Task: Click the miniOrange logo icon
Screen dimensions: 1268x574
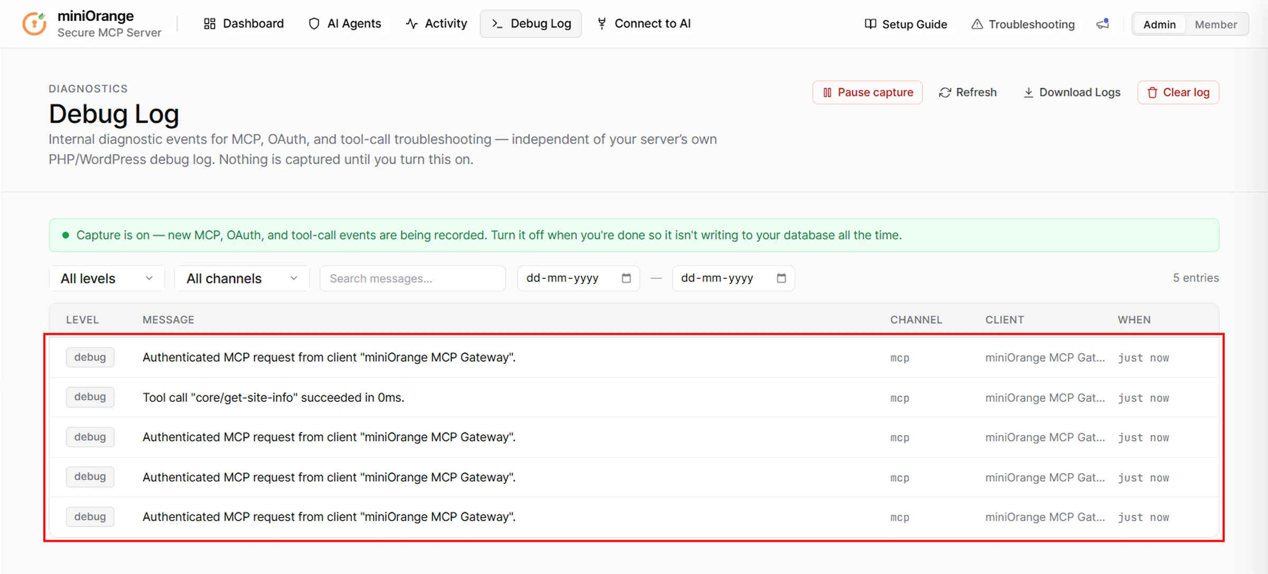Action: pyautogui.click(x=34, y=24)
